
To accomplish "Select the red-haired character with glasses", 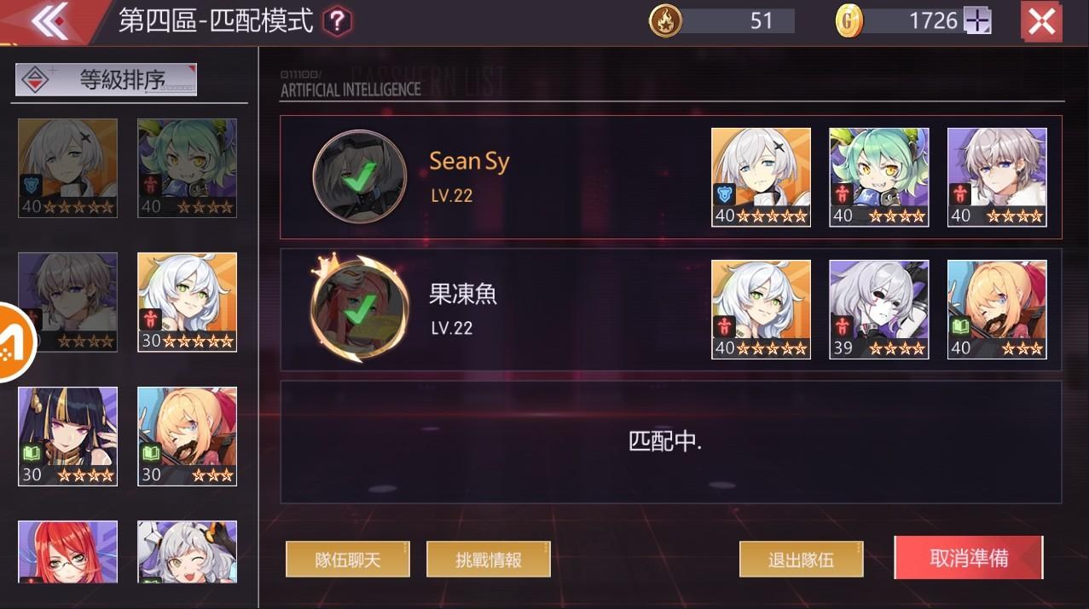I will [x=67, y=552].
